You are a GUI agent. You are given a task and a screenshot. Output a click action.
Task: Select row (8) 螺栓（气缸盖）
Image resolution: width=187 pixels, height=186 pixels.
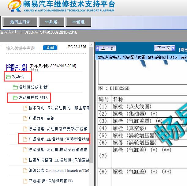coord(142,177)
